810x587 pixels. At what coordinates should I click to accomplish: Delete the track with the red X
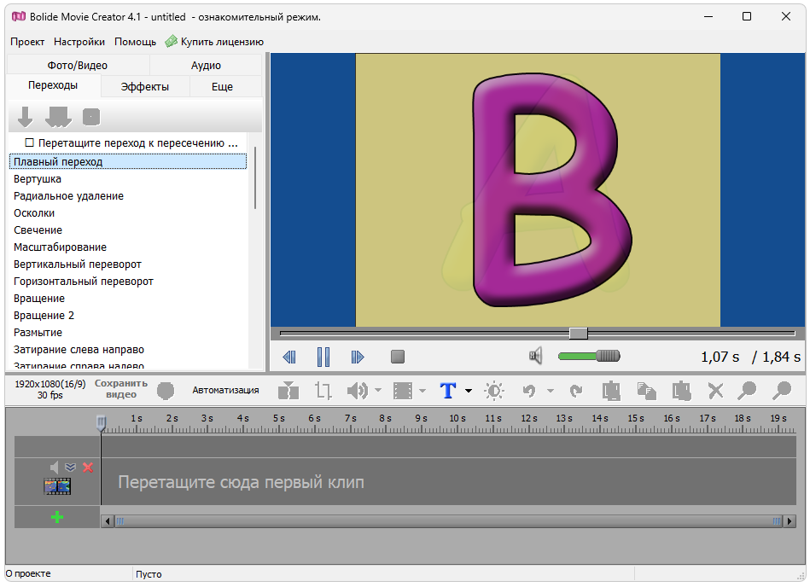click(88, 468)
